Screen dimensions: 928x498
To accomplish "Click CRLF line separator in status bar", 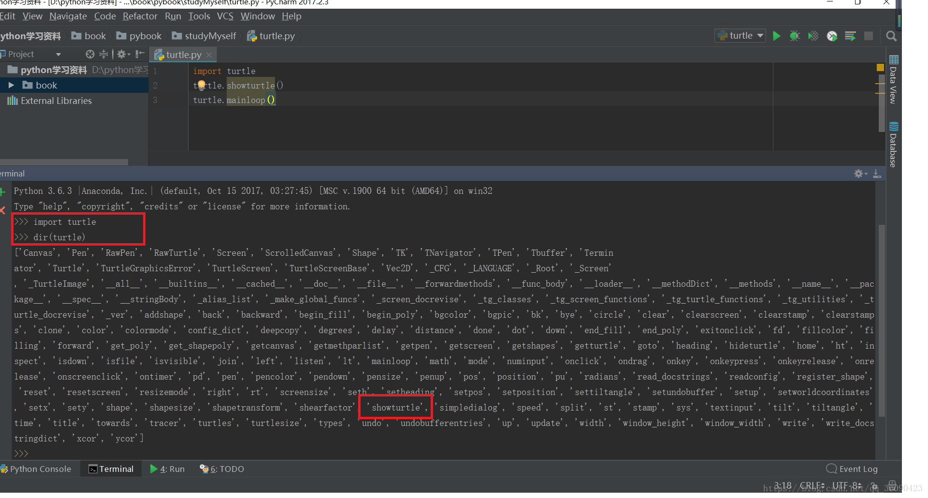I will [812, 485].
